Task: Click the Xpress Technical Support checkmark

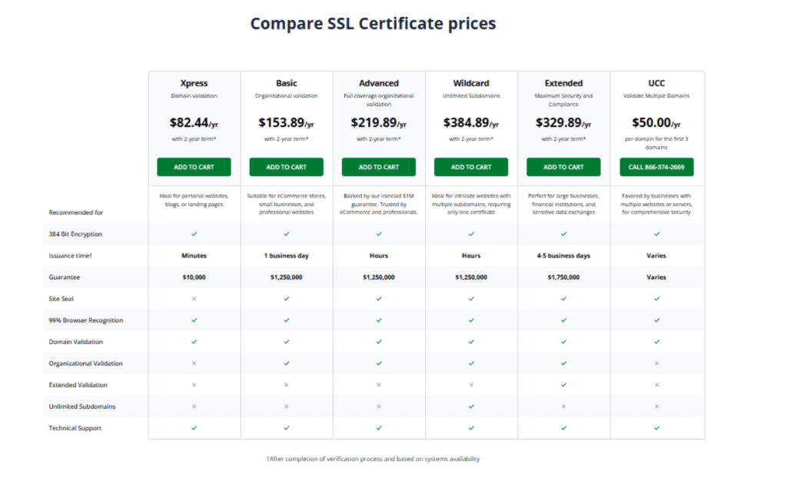Action: 194,428
